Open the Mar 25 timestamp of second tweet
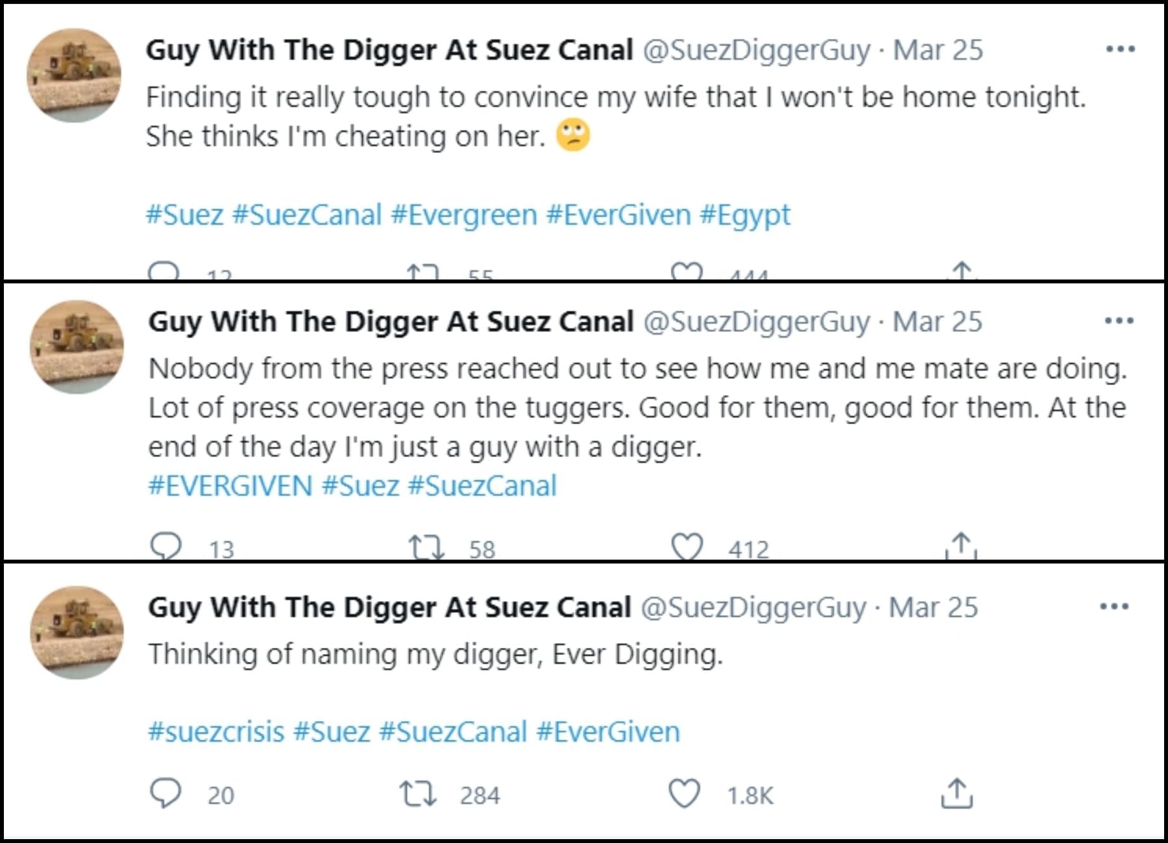Viewport: 1168px width, 843px height. pos(938,322)
